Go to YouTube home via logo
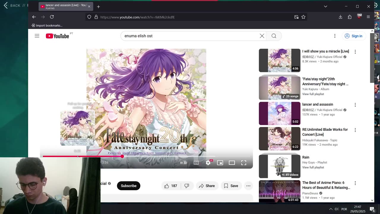This screenshot has width=380, height=214. [57, 36]
